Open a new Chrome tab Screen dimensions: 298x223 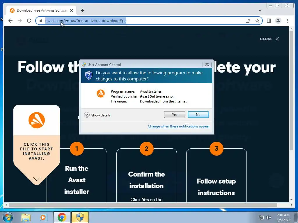point(82,10)
